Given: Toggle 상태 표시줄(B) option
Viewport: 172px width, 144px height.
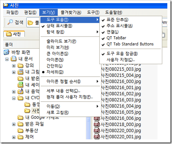Looking at the screenshot, I should (70, 26).
